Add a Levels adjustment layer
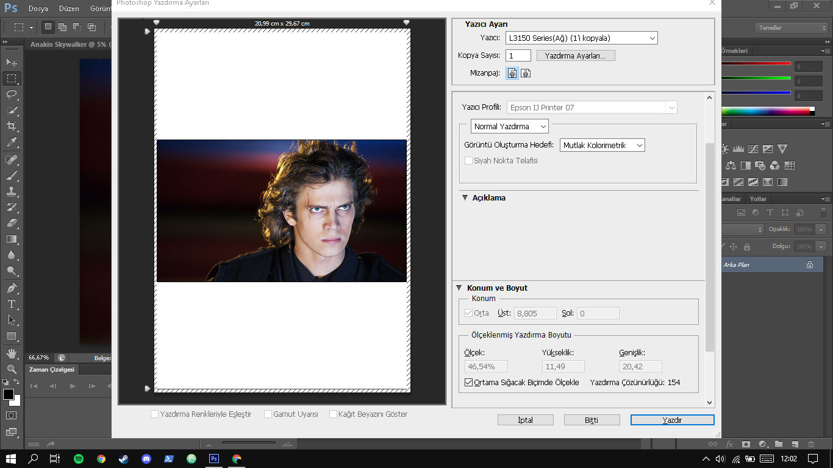This screenshot has height=468, width=833. click(x=740, y=149)
